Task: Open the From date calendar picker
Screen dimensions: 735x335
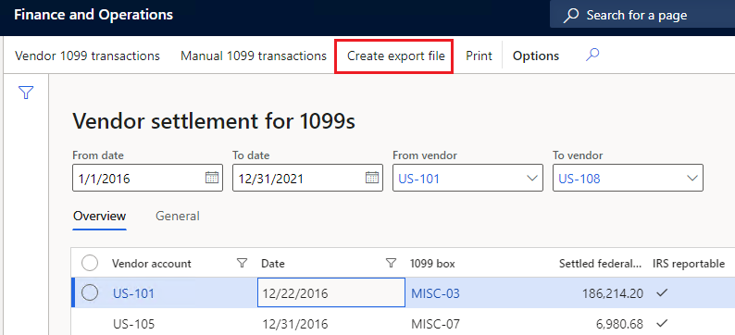Action: pos(212,178)
